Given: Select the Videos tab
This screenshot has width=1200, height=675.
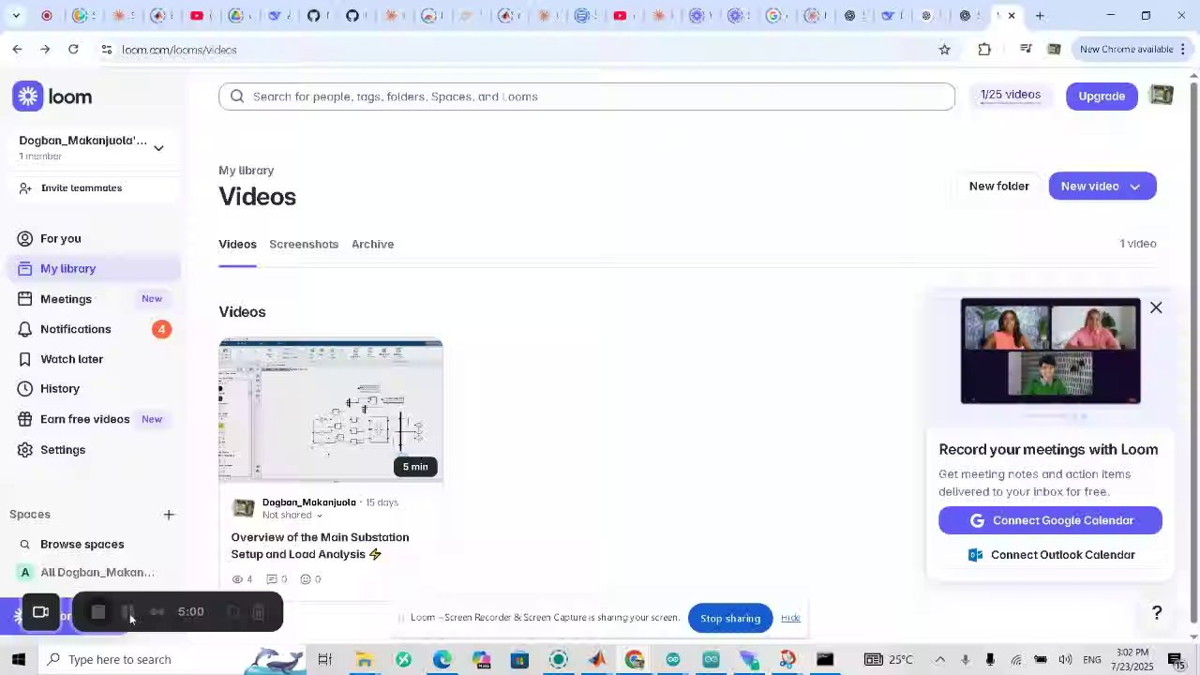Looking at the screenshot, I should coord(237,244).
